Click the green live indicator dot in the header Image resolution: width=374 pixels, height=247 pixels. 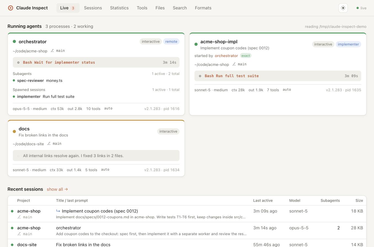(358, 8)
